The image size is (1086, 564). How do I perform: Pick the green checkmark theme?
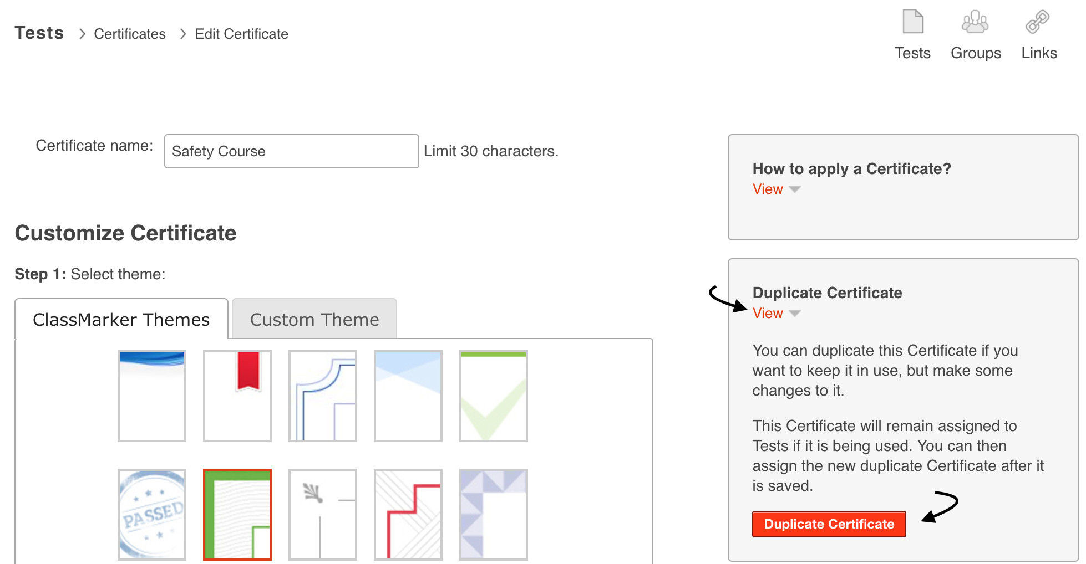(x=494, y=396)
